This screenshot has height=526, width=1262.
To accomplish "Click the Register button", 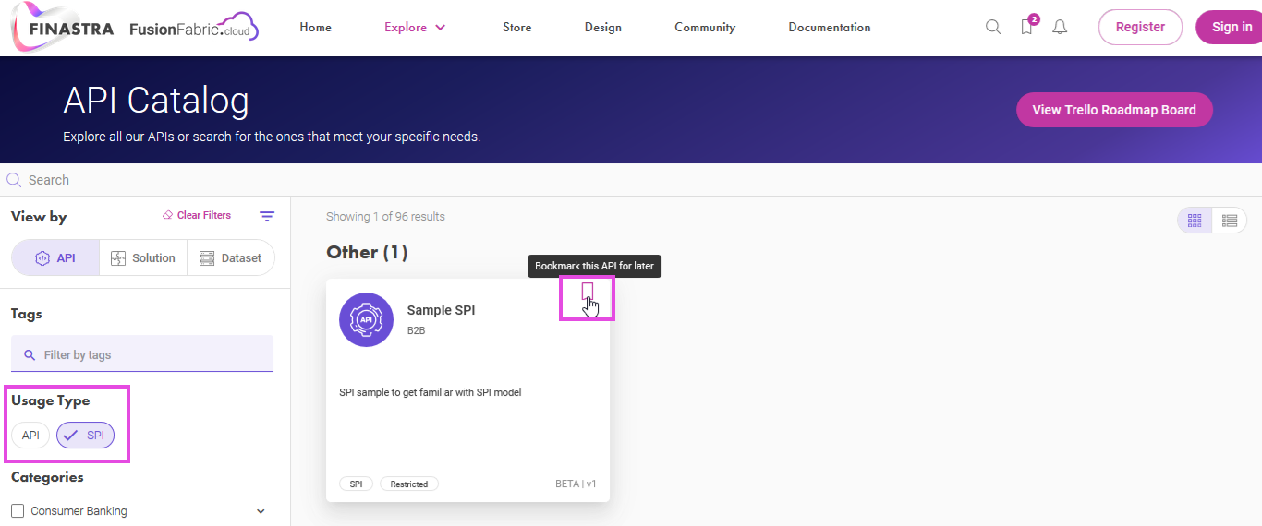I will (1140, 27).
